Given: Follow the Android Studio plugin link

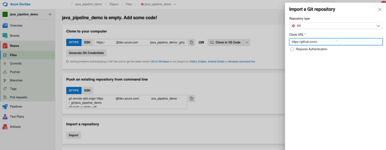Looking at the screenshot, I should click(x=216, y=61).
